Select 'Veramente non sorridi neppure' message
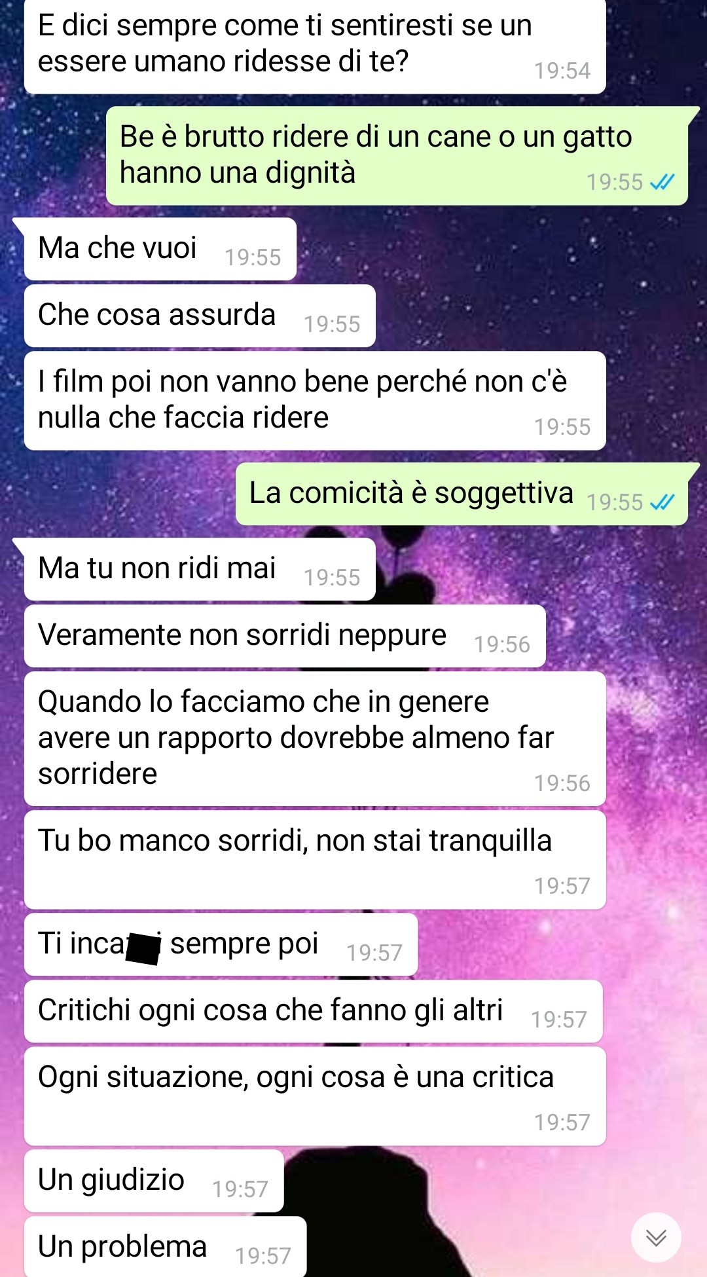 [285, 636]
